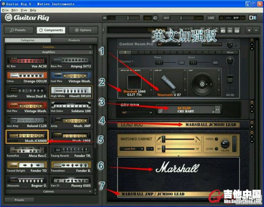Viewport: 264px width, 207px height.
Task: Expand the Favorites category
Action: tap(49, 47)
